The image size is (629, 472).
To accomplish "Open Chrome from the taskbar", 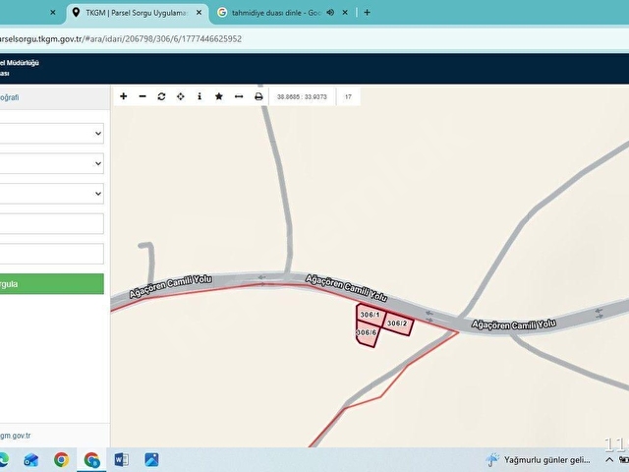I will click(61, 459).
